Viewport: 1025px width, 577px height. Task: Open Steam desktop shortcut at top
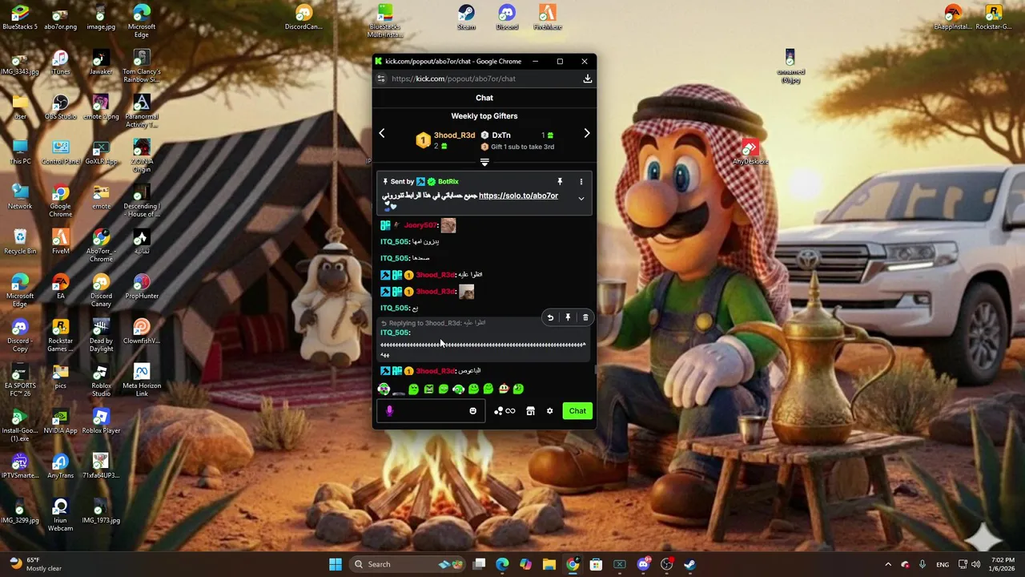coord(466,18)
